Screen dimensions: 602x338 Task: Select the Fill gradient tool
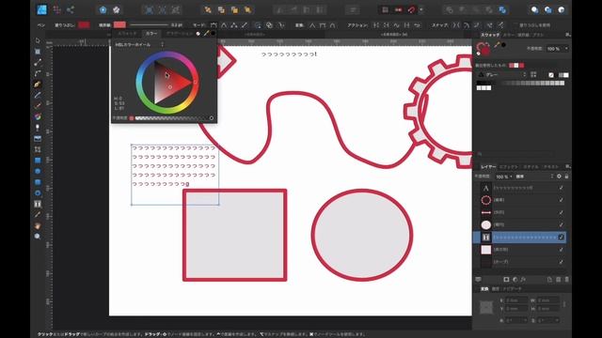pyautogui.click(x=38, y=116)
